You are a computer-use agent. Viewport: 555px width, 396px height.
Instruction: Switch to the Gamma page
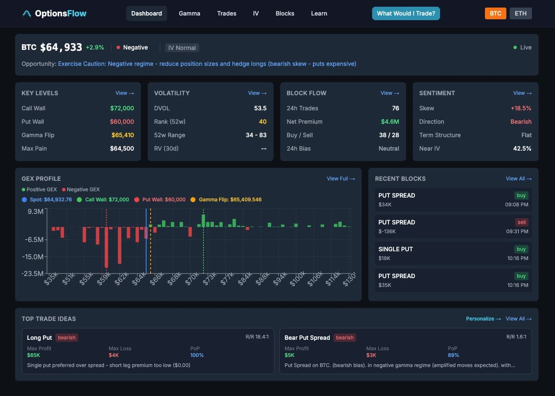[189, 13]
